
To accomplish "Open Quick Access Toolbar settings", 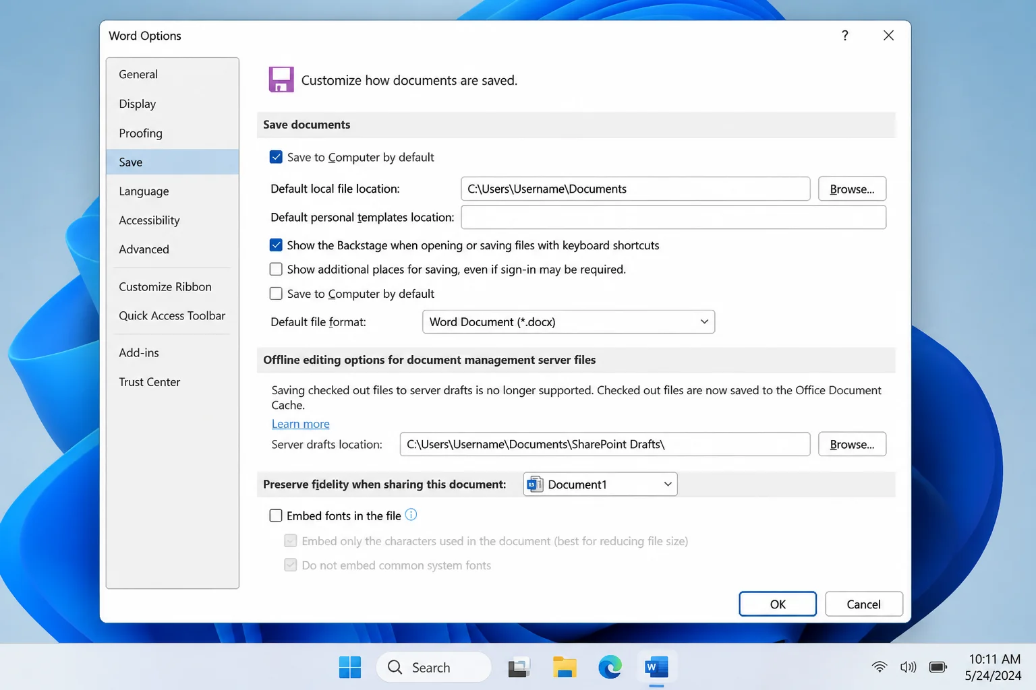I will 173,315.
